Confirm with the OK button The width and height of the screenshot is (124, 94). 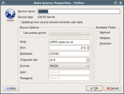[94, 88]
